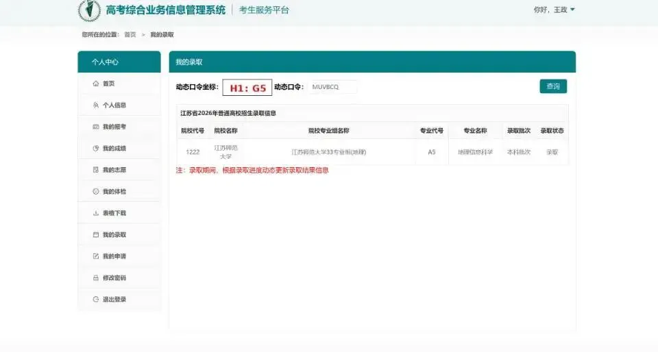Open the 表格下载 sidebar label

coord(114,213)
